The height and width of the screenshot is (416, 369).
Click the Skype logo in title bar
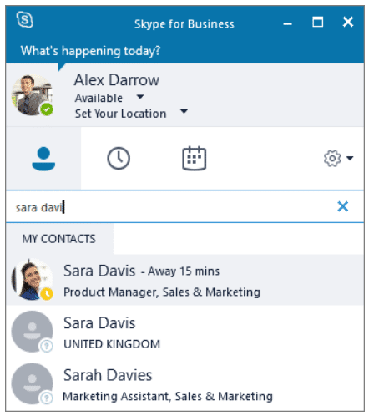point(25,20)
